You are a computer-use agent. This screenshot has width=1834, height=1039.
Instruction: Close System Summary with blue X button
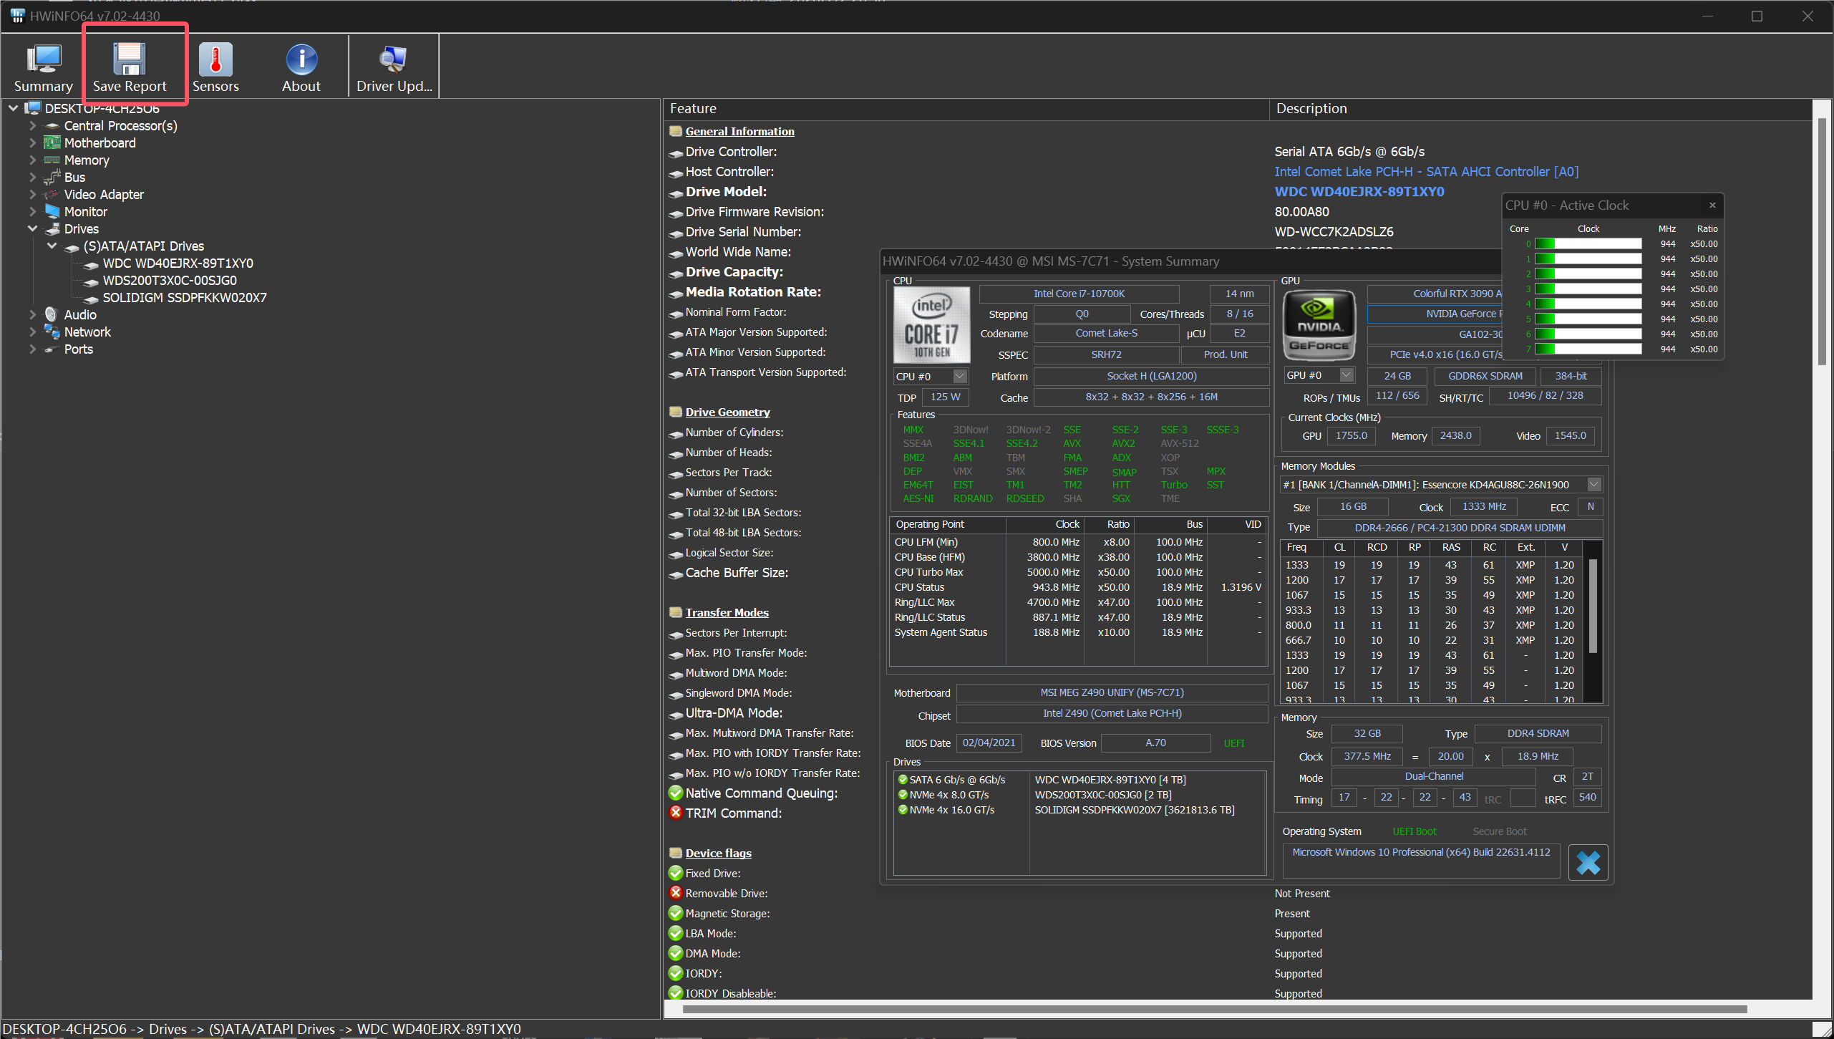[1588, 862]
